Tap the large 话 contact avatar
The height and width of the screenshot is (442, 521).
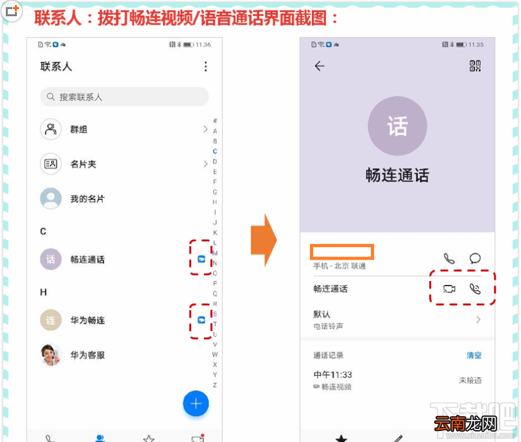398,126
